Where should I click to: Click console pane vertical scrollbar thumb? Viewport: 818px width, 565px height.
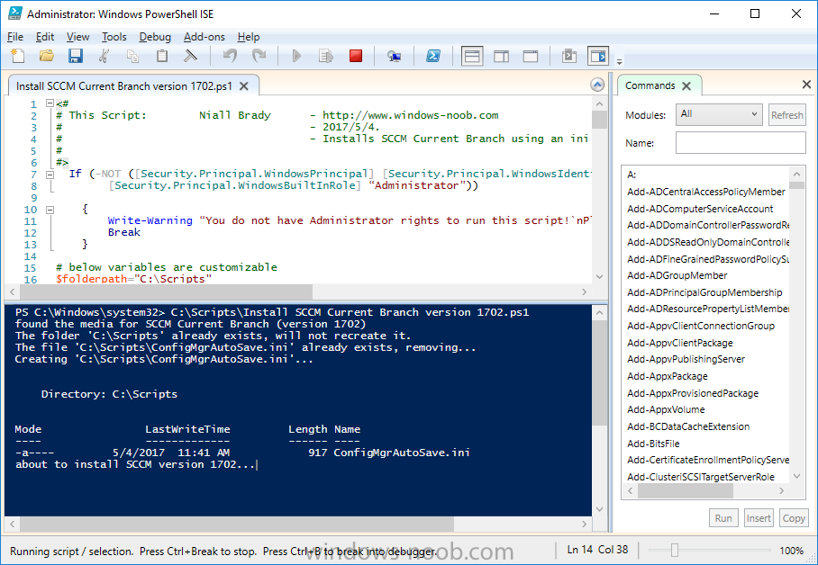click(x=599, y=373)
